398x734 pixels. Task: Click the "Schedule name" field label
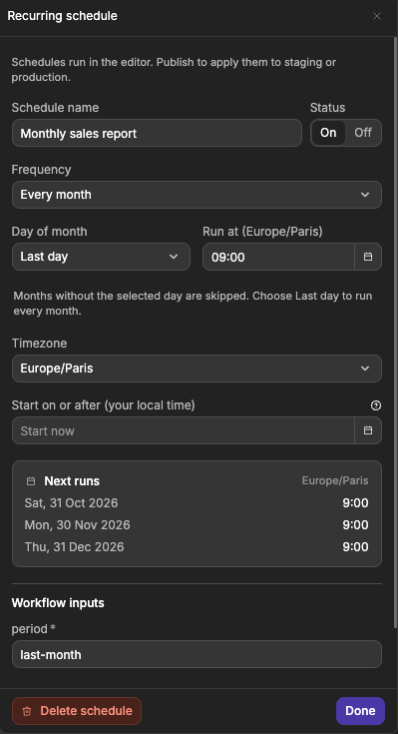pyautogui.click(x=55, y=108)
